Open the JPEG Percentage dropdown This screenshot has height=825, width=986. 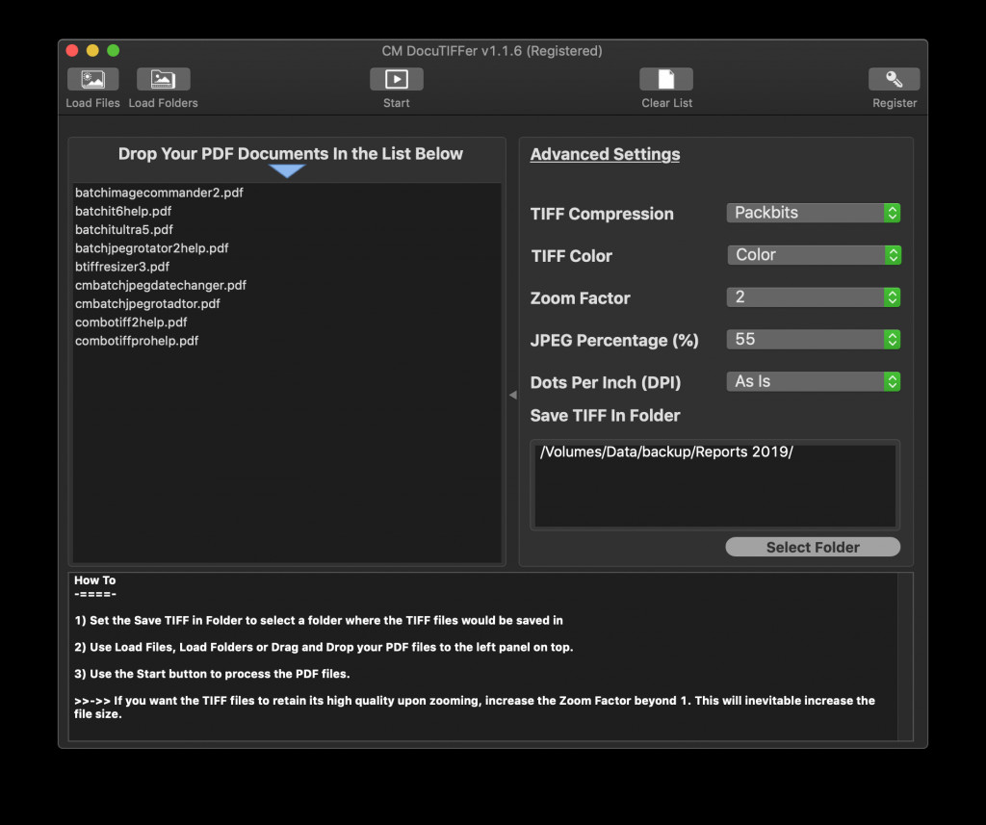pyautogui.click(x=813, y=339)
